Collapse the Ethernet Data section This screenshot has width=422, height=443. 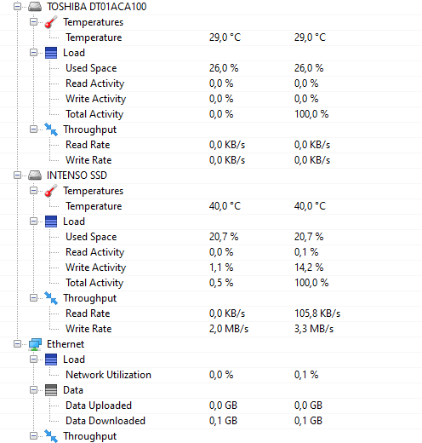pyautogui.click(x=33, y=390)
